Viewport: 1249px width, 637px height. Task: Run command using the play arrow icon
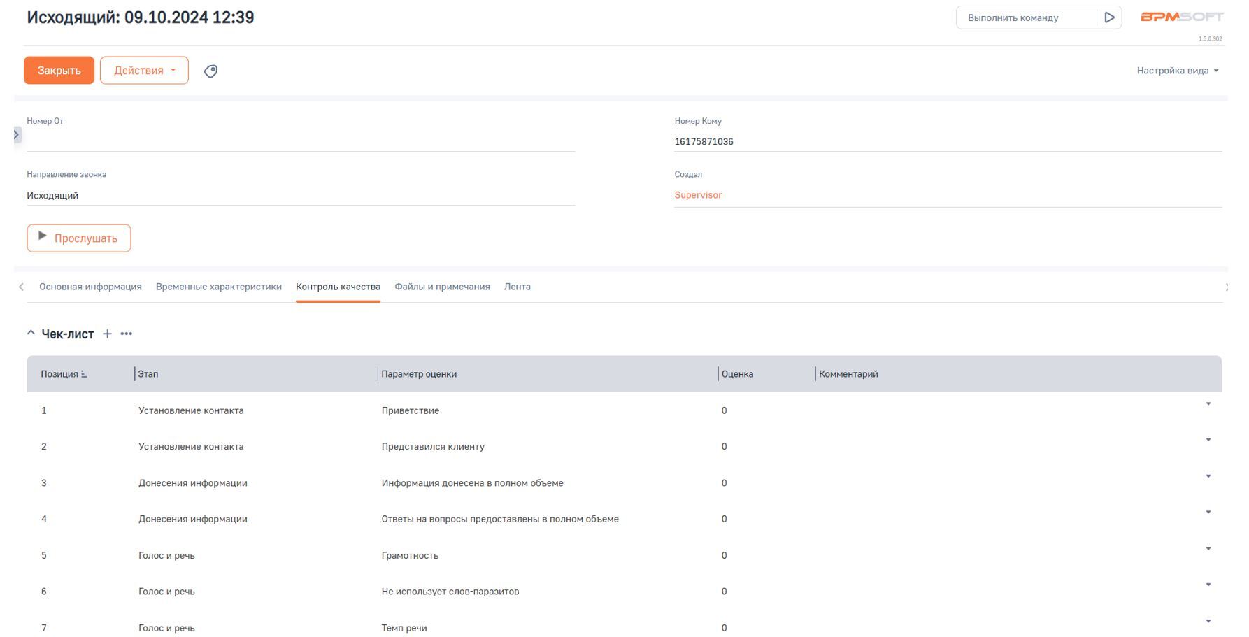[1109, 17]
